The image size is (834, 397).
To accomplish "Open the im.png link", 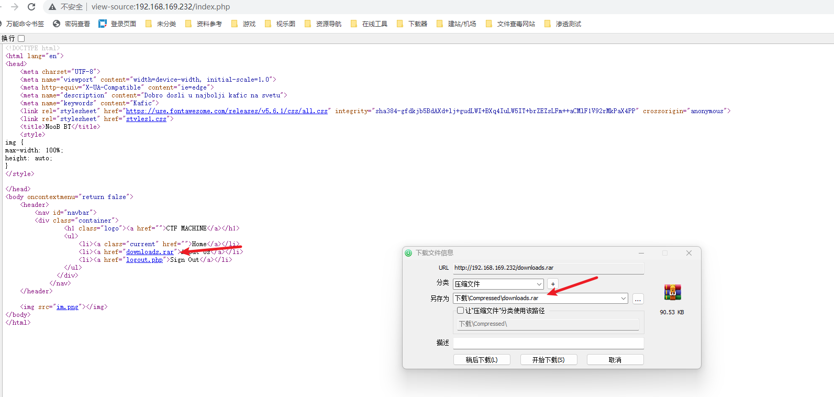I will click(68, 307).
